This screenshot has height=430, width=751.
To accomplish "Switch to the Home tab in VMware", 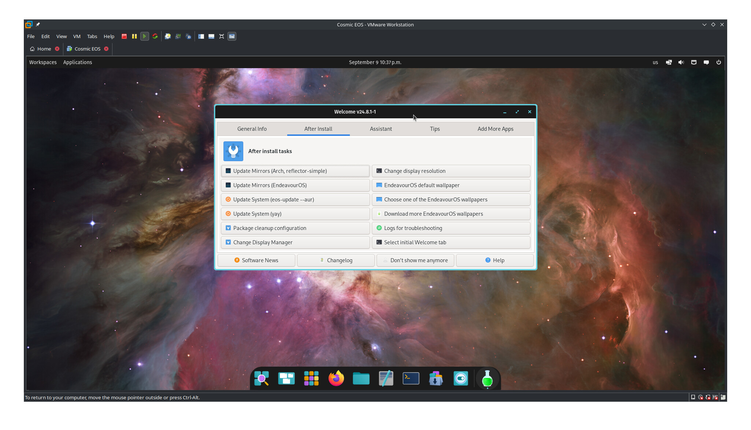I will click(44, 49).
